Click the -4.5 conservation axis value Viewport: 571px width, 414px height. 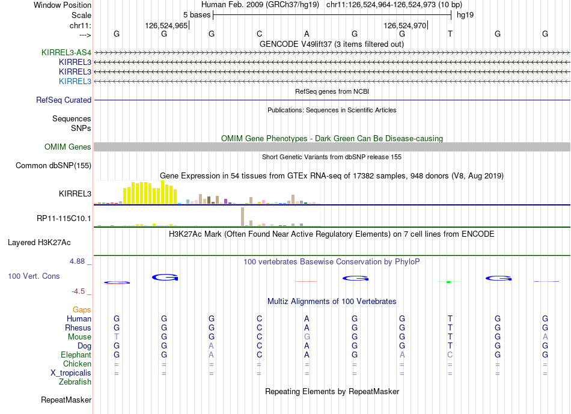point(78,291)
